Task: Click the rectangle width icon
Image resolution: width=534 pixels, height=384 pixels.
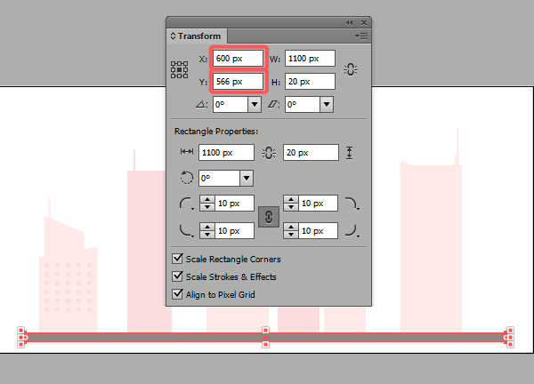Action: (x=187, y=152)
